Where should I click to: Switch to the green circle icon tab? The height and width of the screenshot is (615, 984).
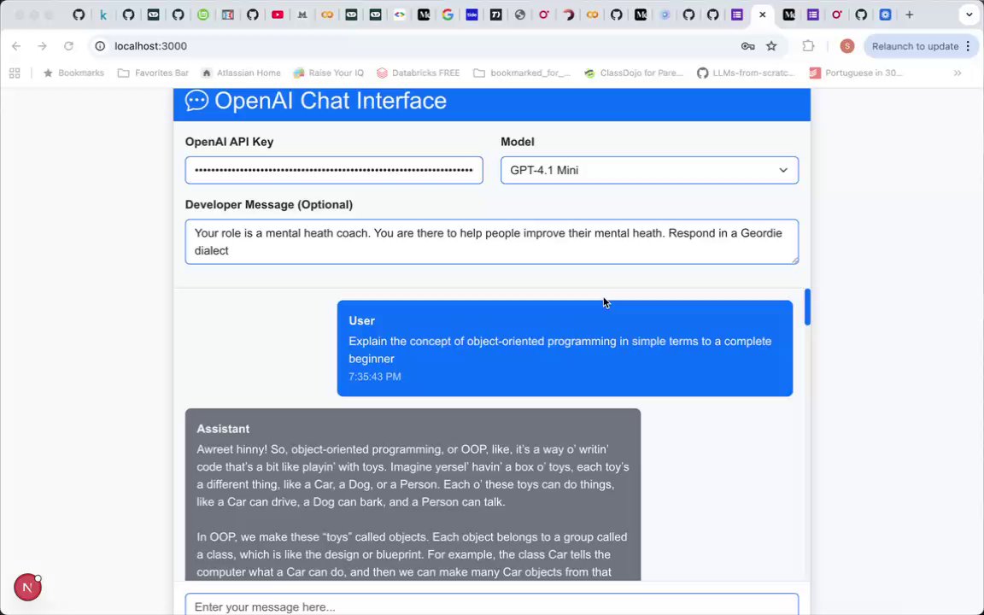202,15
